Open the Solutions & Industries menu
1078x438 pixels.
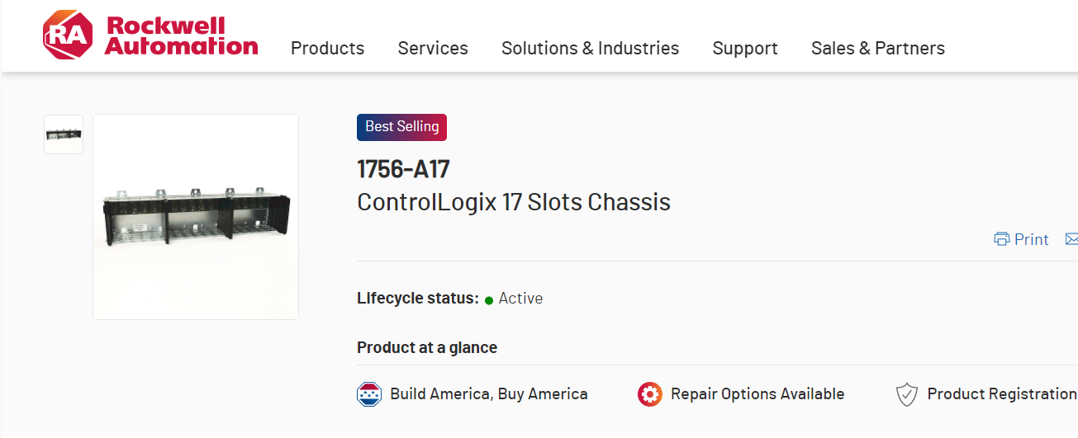point(590,49)
